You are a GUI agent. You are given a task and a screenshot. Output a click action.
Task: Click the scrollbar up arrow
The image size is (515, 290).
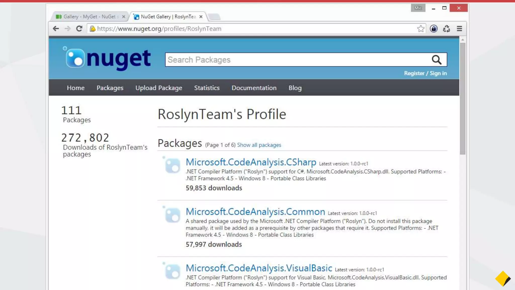(462, 40)
